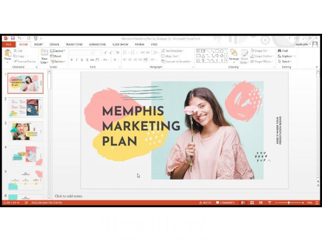Image resolution: width=322 pixels, height=241 pixels.
Task: Click the Find button
Action: click(x=283, y=51)
